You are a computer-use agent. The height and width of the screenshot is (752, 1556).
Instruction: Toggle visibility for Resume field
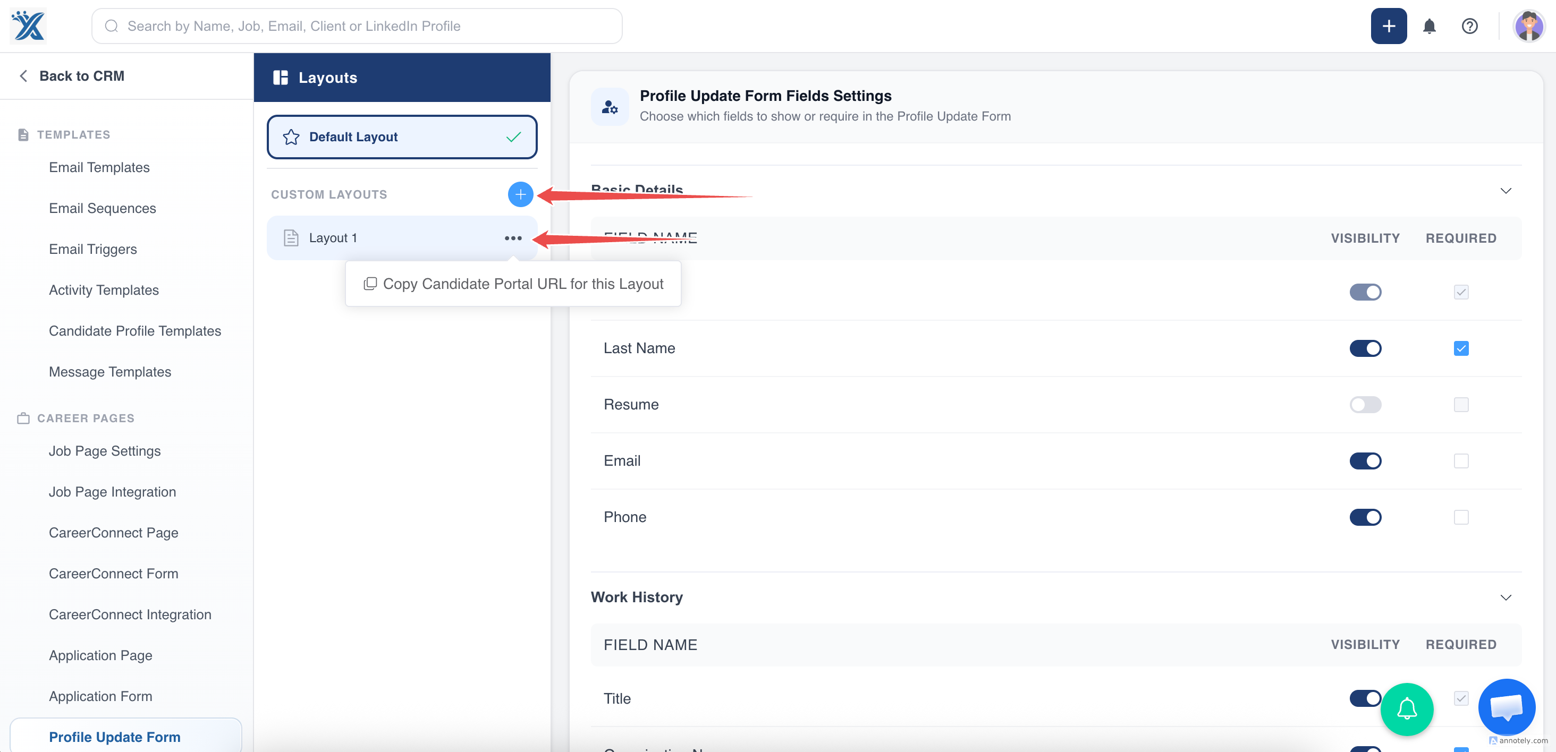coord(1365,404)
